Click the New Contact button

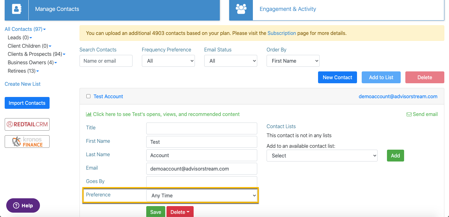337,77
